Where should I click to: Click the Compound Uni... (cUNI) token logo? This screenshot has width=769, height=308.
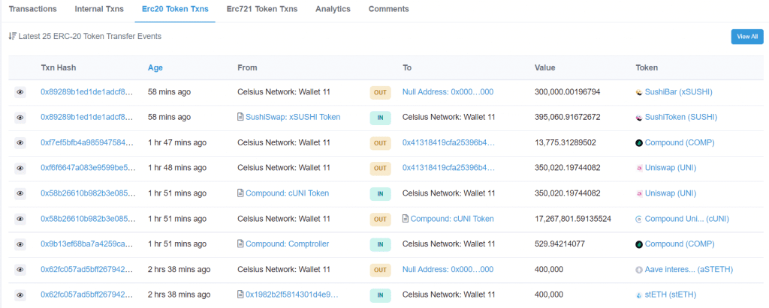(x=639, y=219)
